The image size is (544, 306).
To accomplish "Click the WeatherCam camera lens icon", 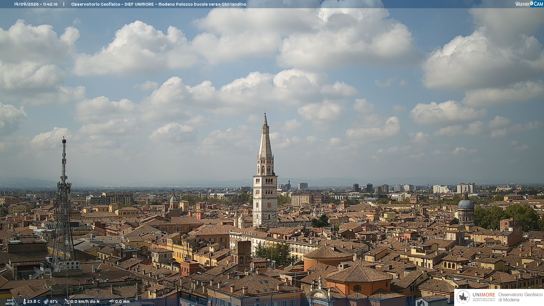I will tap(531, 3).
